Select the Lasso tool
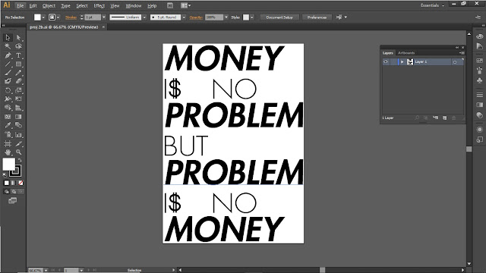 pos(18,46)
